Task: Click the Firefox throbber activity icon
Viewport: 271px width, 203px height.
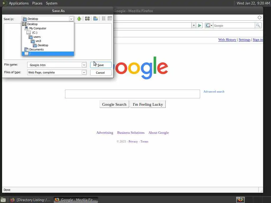Action: 259,17
